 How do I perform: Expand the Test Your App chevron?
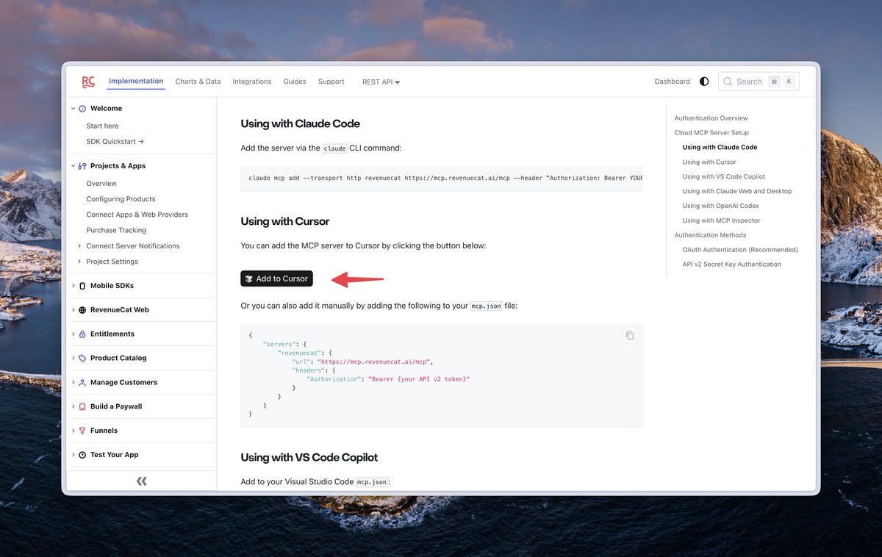73,455
